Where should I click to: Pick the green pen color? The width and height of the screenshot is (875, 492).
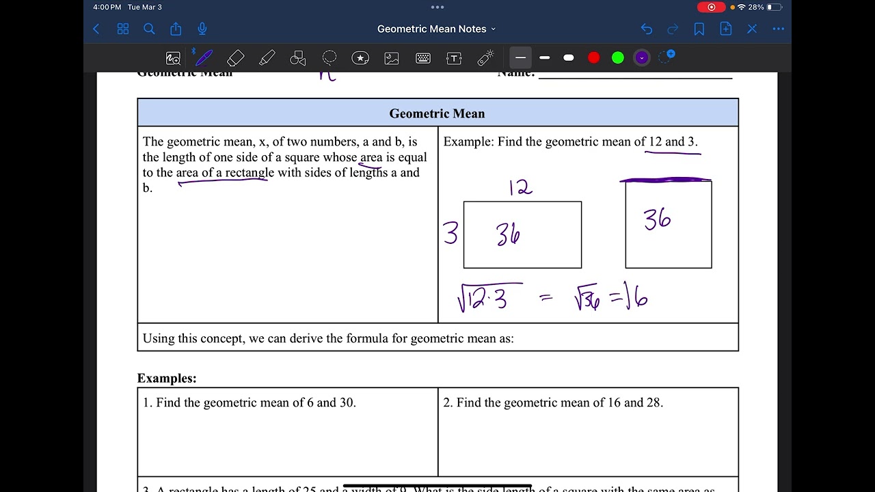point(618,58)
